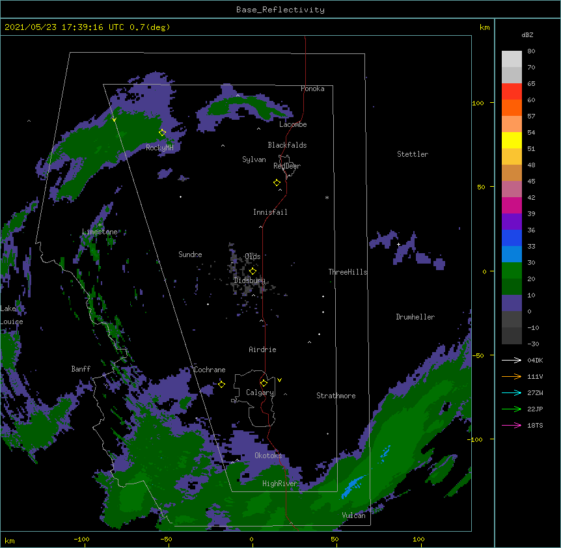Click the ThreeHills label
This screenshot has height=548, width=561.
point(348,272)
